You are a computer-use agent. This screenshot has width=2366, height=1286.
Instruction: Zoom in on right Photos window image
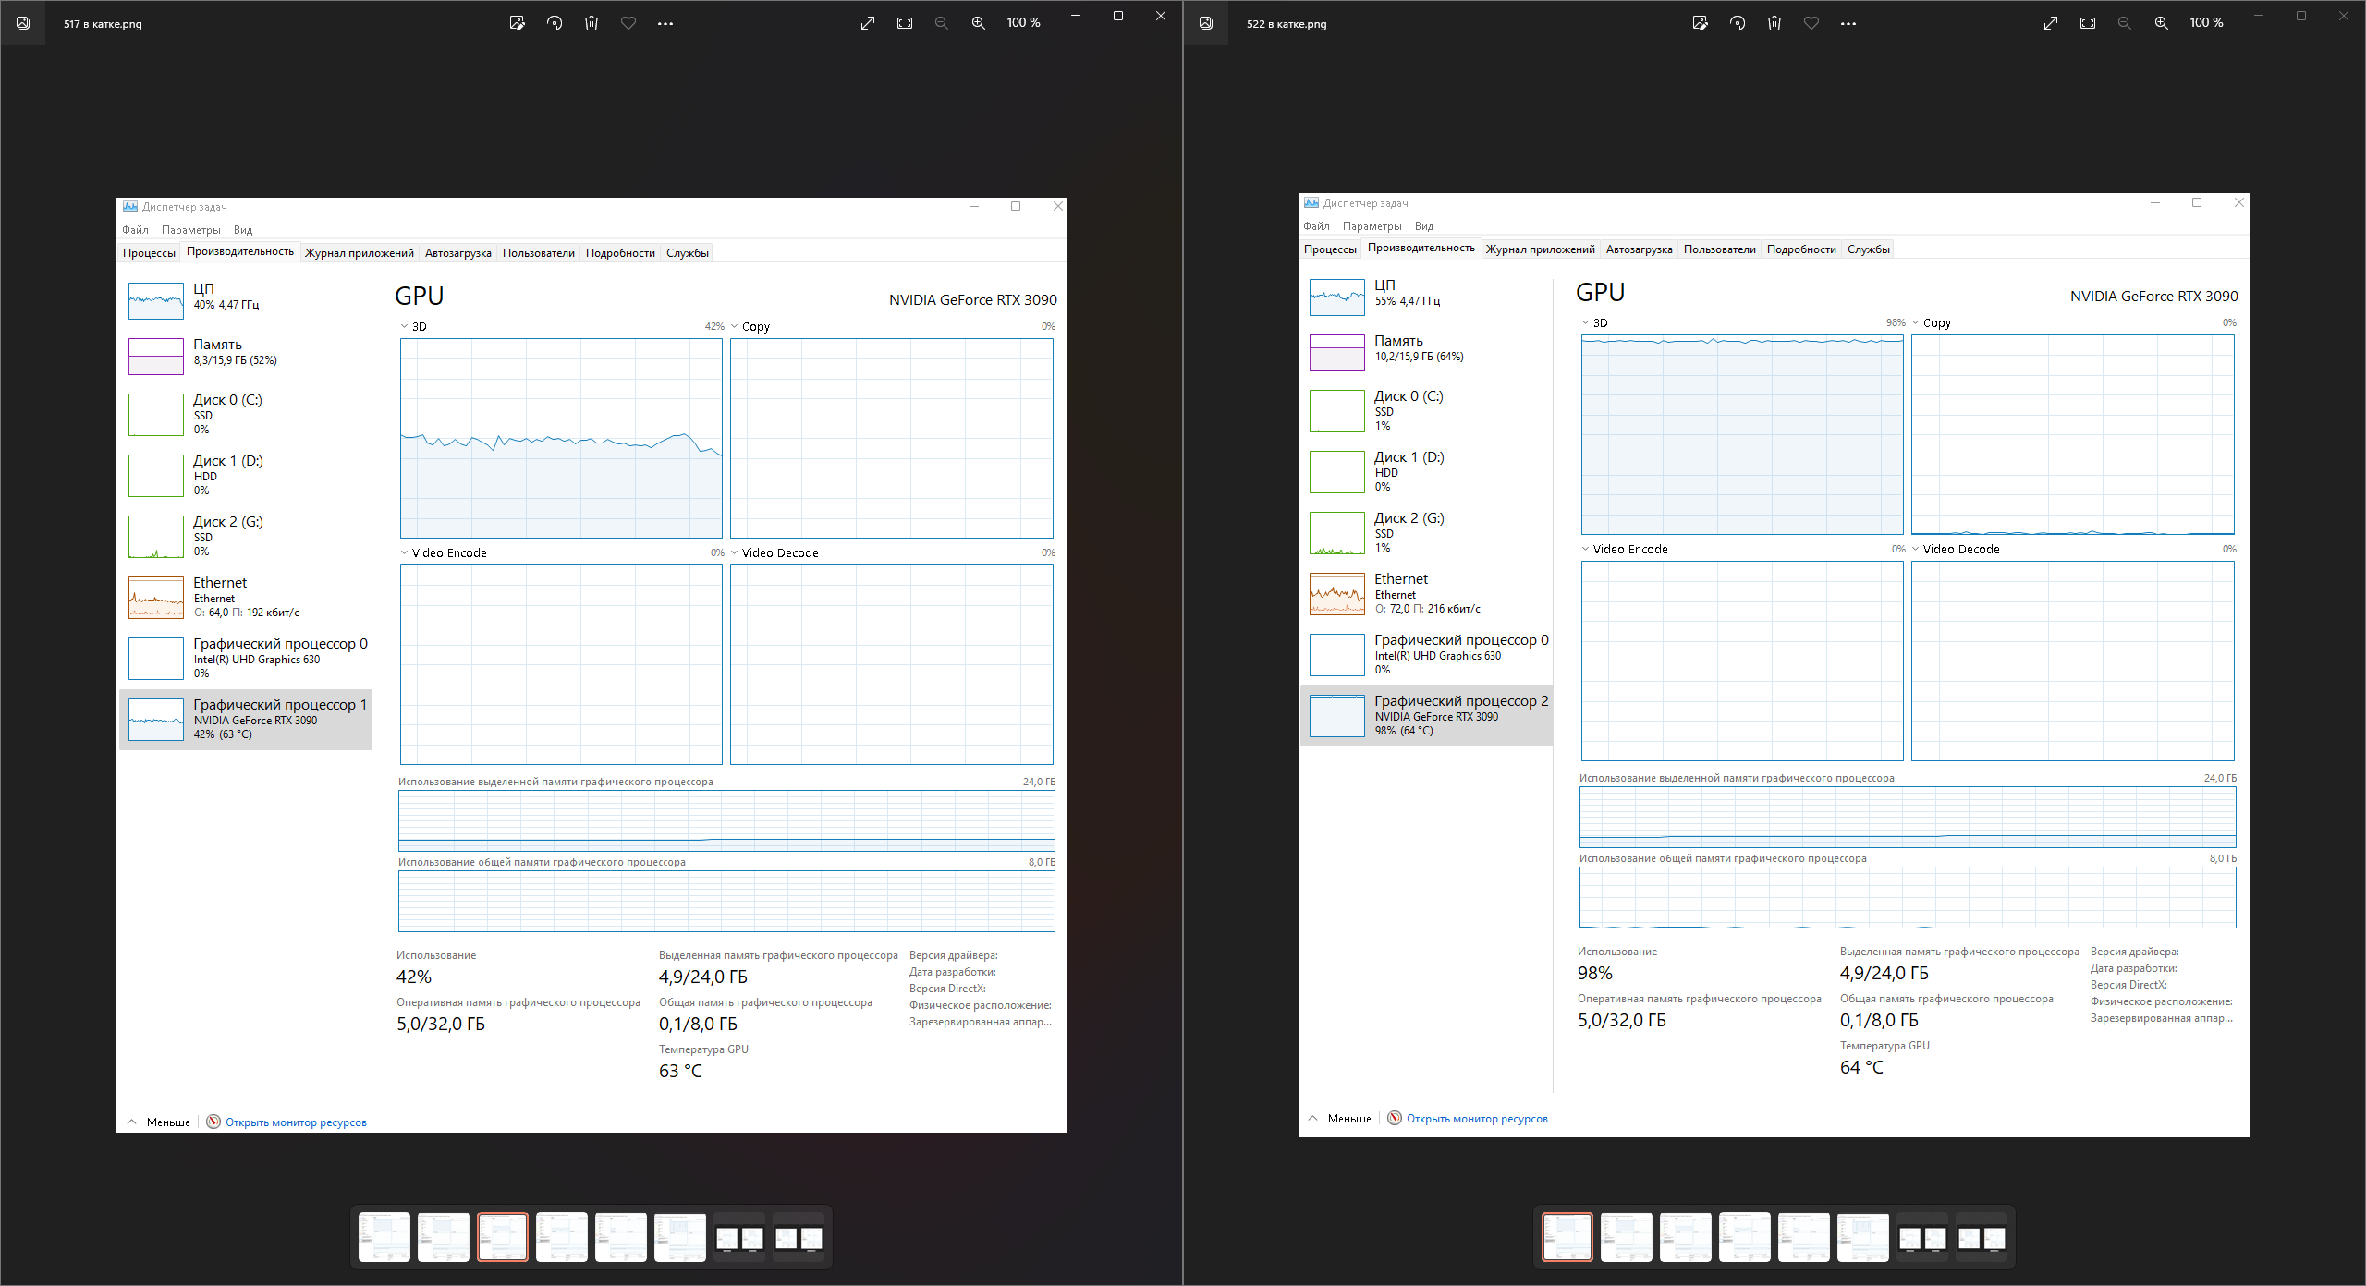click(2161, 23)
